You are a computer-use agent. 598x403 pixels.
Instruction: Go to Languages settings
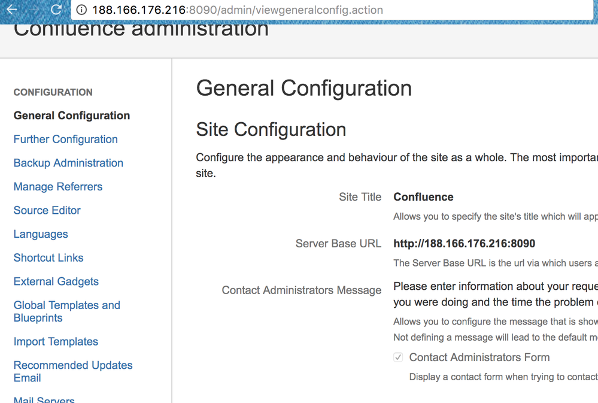coord(41,234)
